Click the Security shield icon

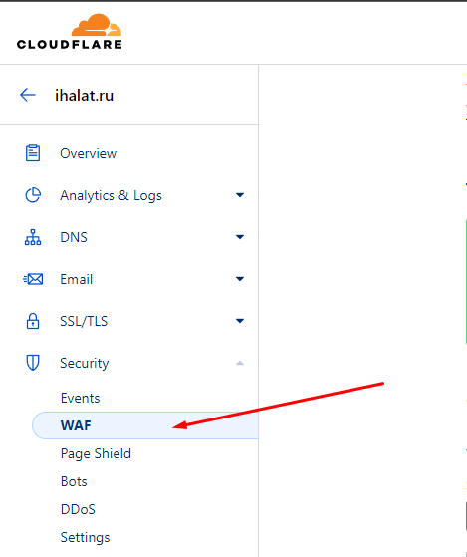33,363
